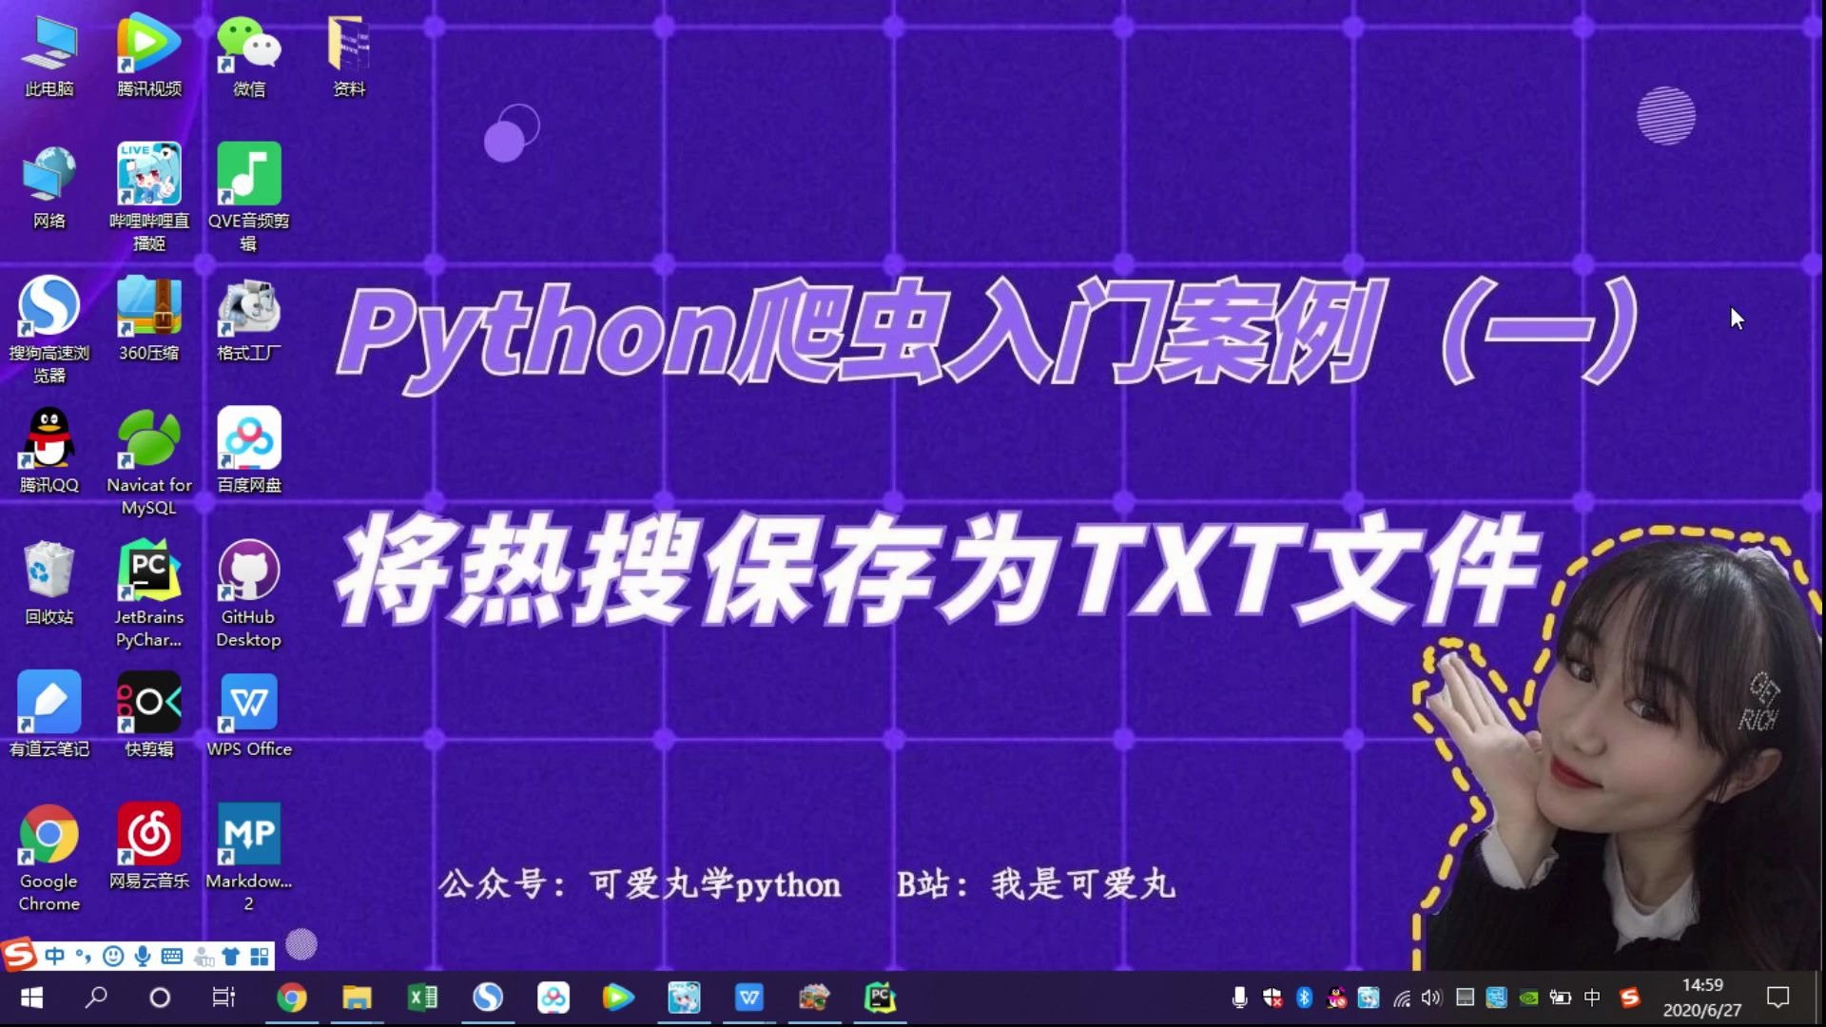
Task: Open the Action Center notifications
Action: point(1777,998)
